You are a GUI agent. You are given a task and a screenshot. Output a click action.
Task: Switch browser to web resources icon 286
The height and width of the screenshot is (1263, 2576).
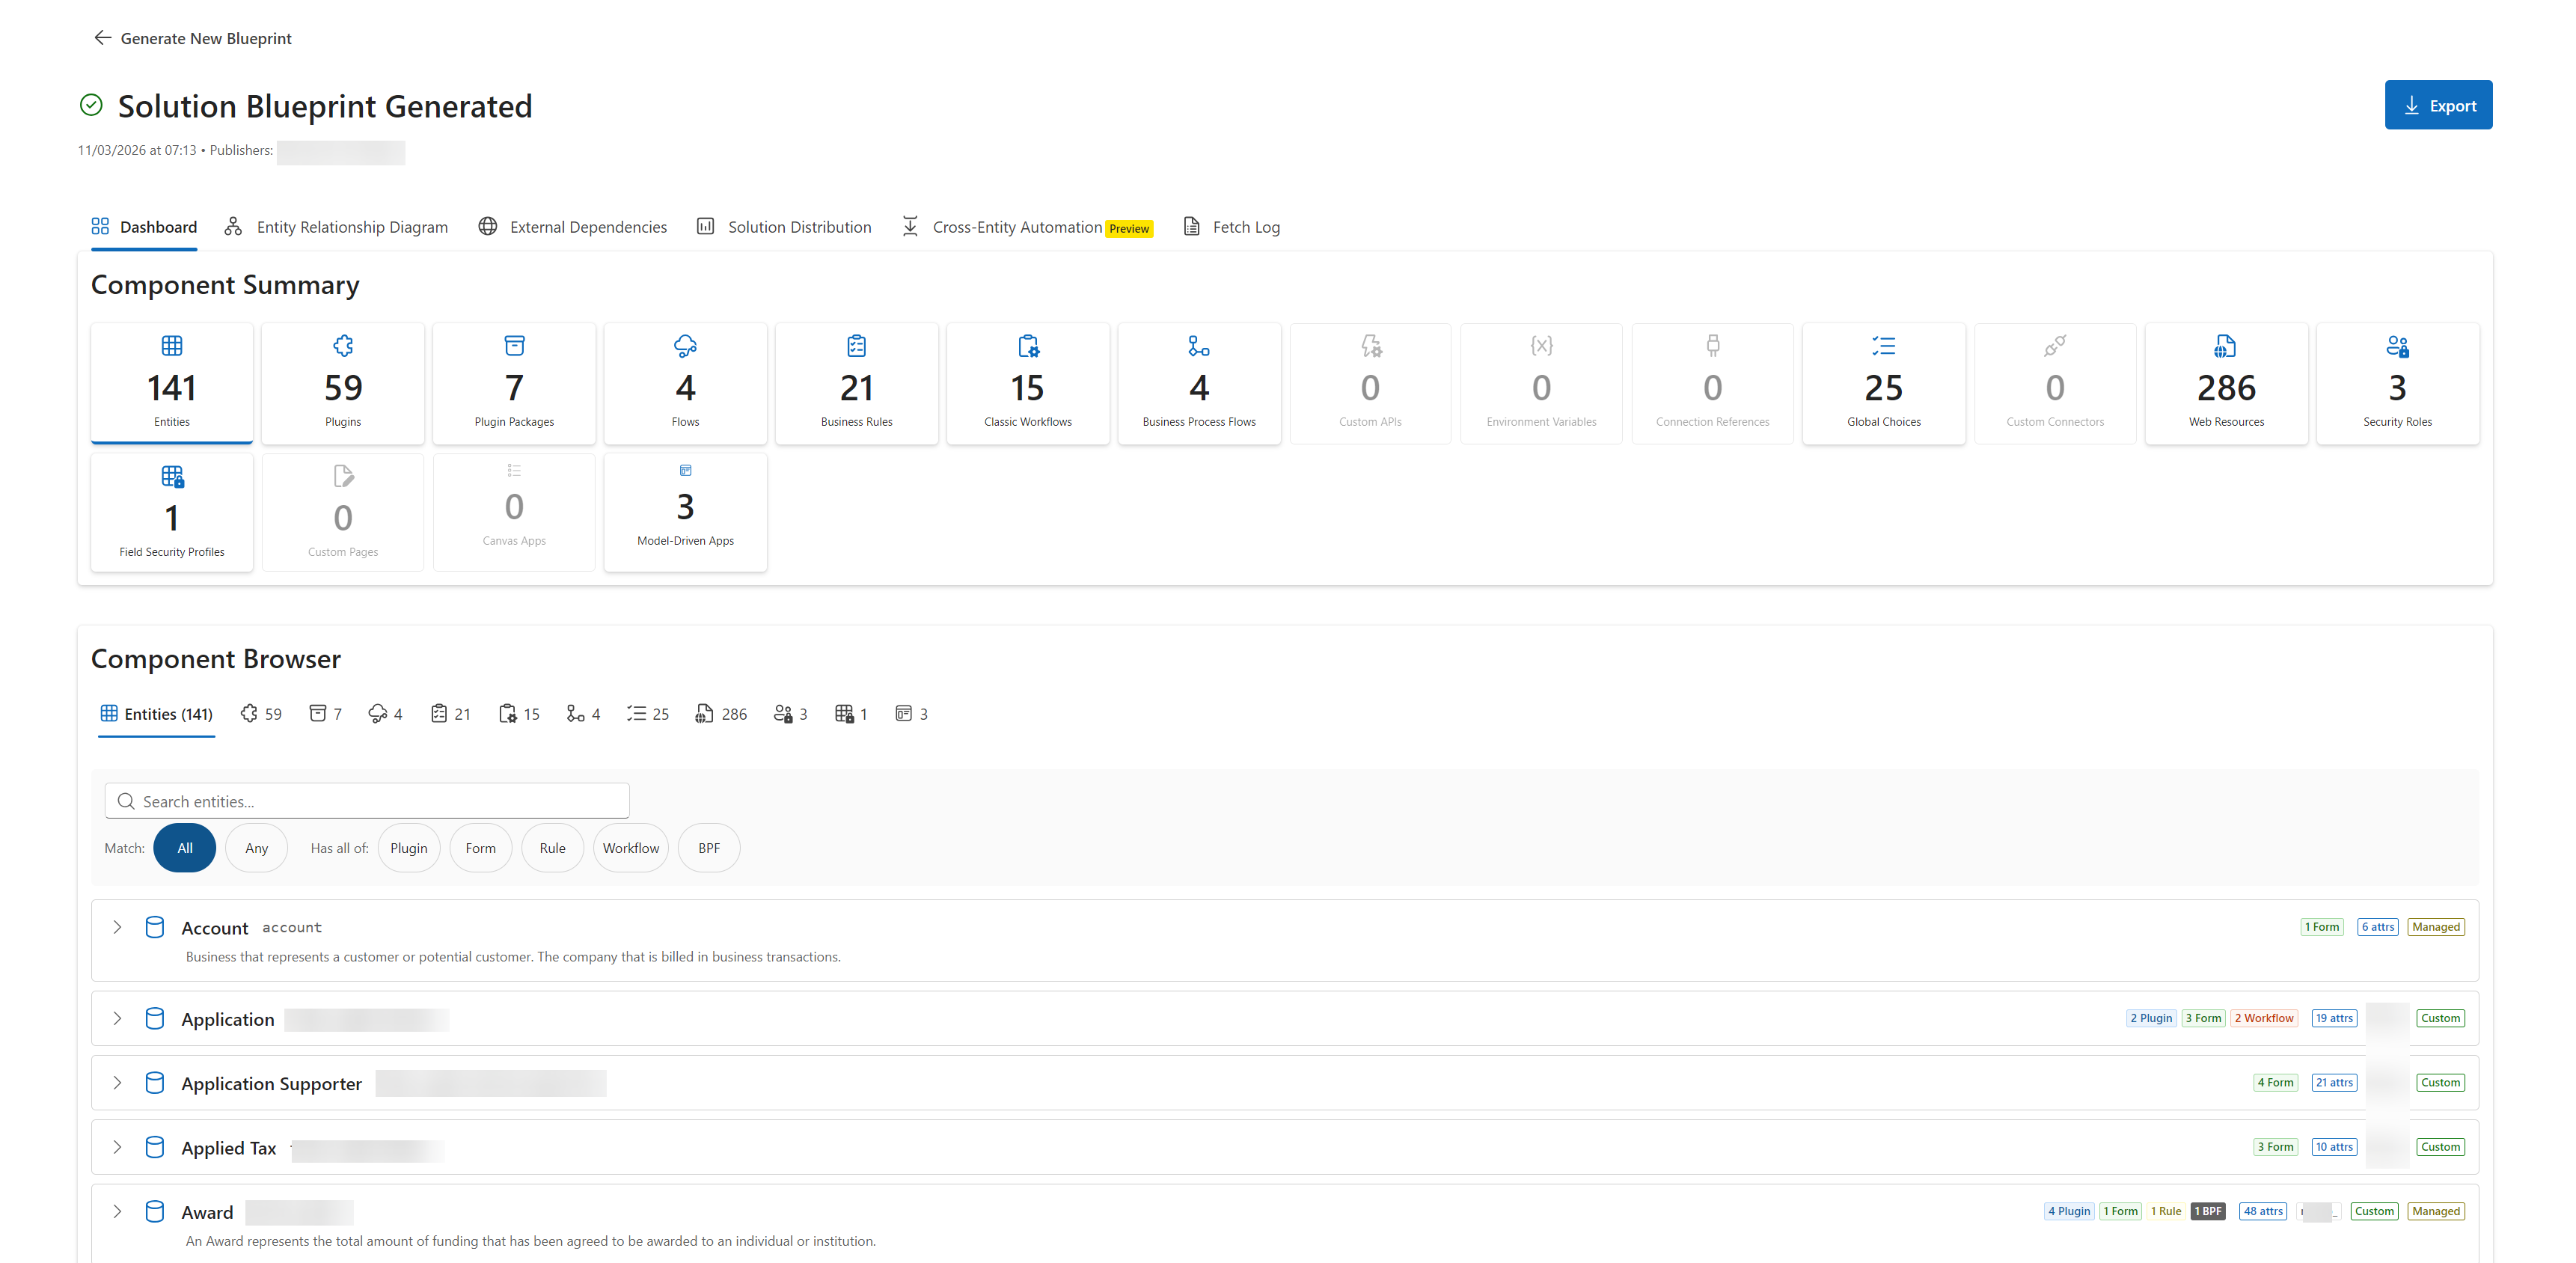(721, 714)
